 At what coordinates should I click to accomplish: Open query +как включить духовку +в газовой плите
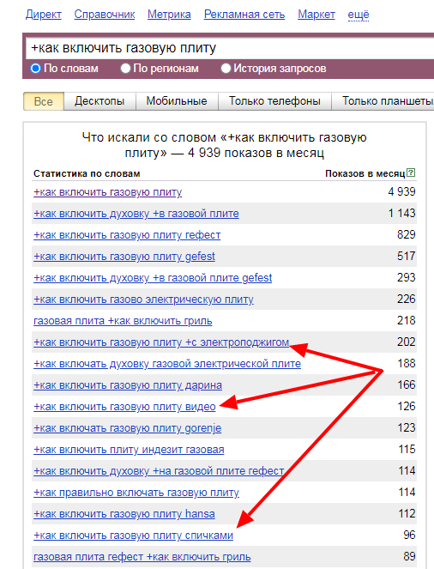tap(136, 214)
